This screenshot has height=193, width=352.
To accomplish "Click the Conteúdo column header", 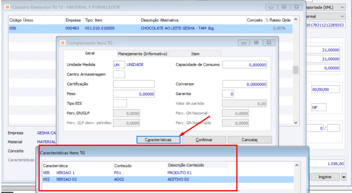I will click(123, 166).
